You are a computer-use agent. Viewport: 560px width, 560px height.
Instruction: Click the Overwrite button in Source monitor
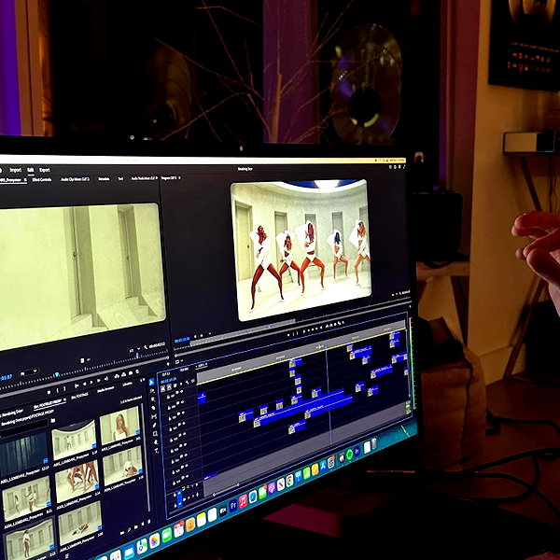click(x=123, y=374)
